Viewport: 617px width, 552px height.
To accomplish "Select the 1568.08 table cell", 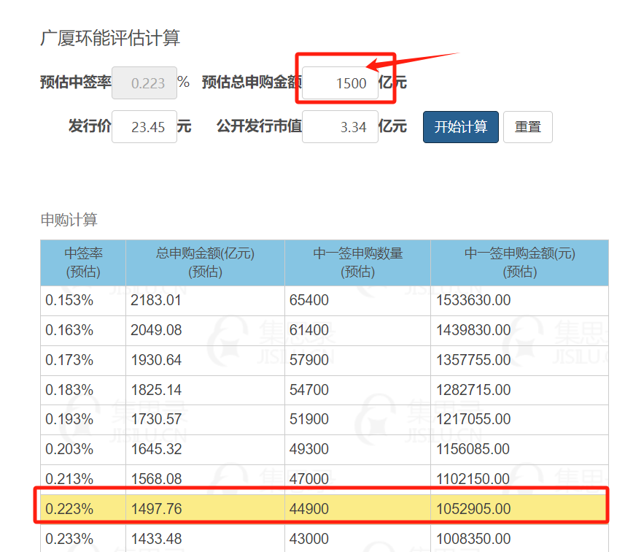I will click(205, 480).
